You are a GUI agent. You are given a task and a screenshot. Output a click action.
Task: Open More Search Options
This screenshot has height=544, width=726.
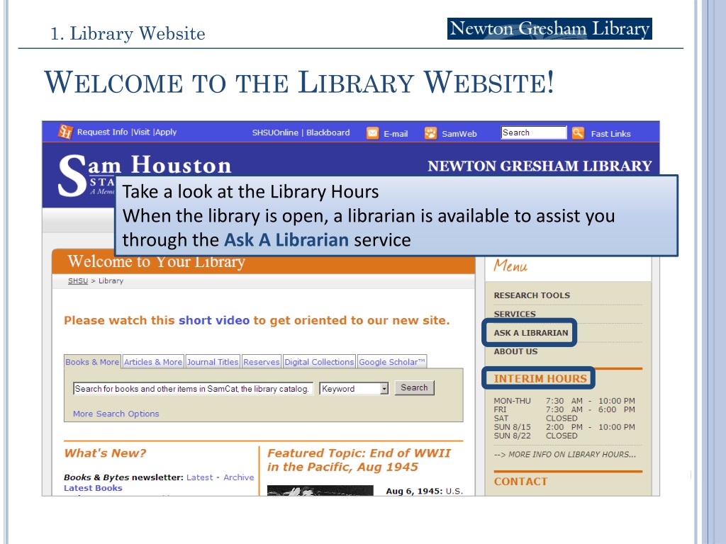[116, 414]
